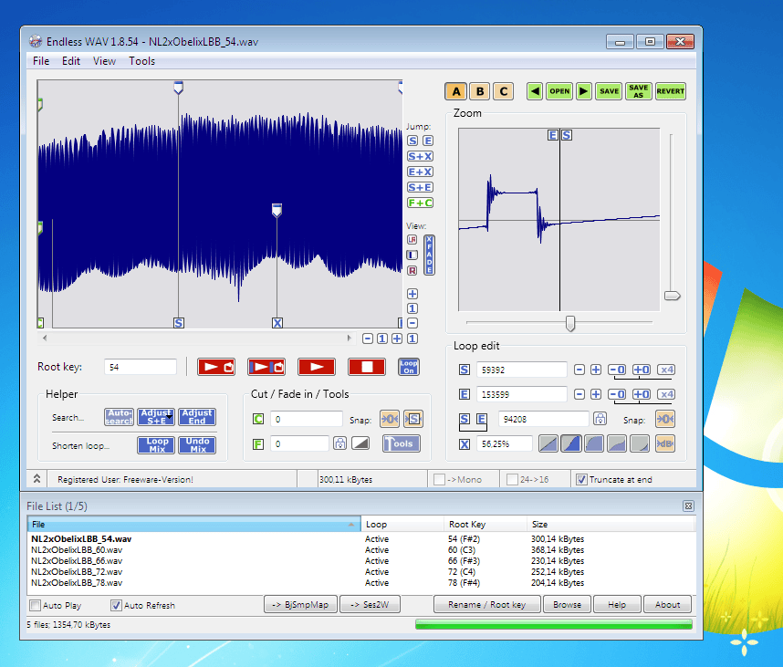This screenshot has height=667, width=783.
Task: Open Tools menu
Action: coord(141,61)
